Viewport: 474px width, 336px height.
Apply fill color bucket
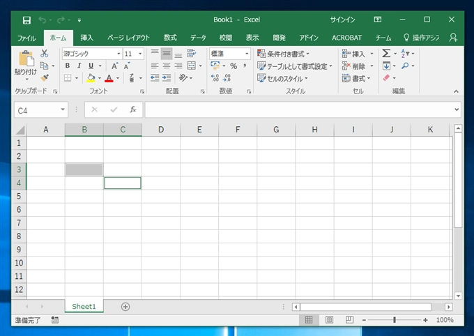pyautogui.click(x=91, y=78)
